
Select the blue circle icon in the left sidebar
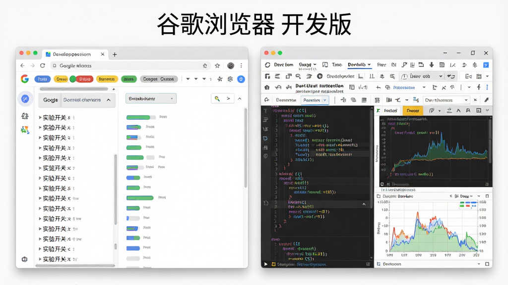[25, 99]
